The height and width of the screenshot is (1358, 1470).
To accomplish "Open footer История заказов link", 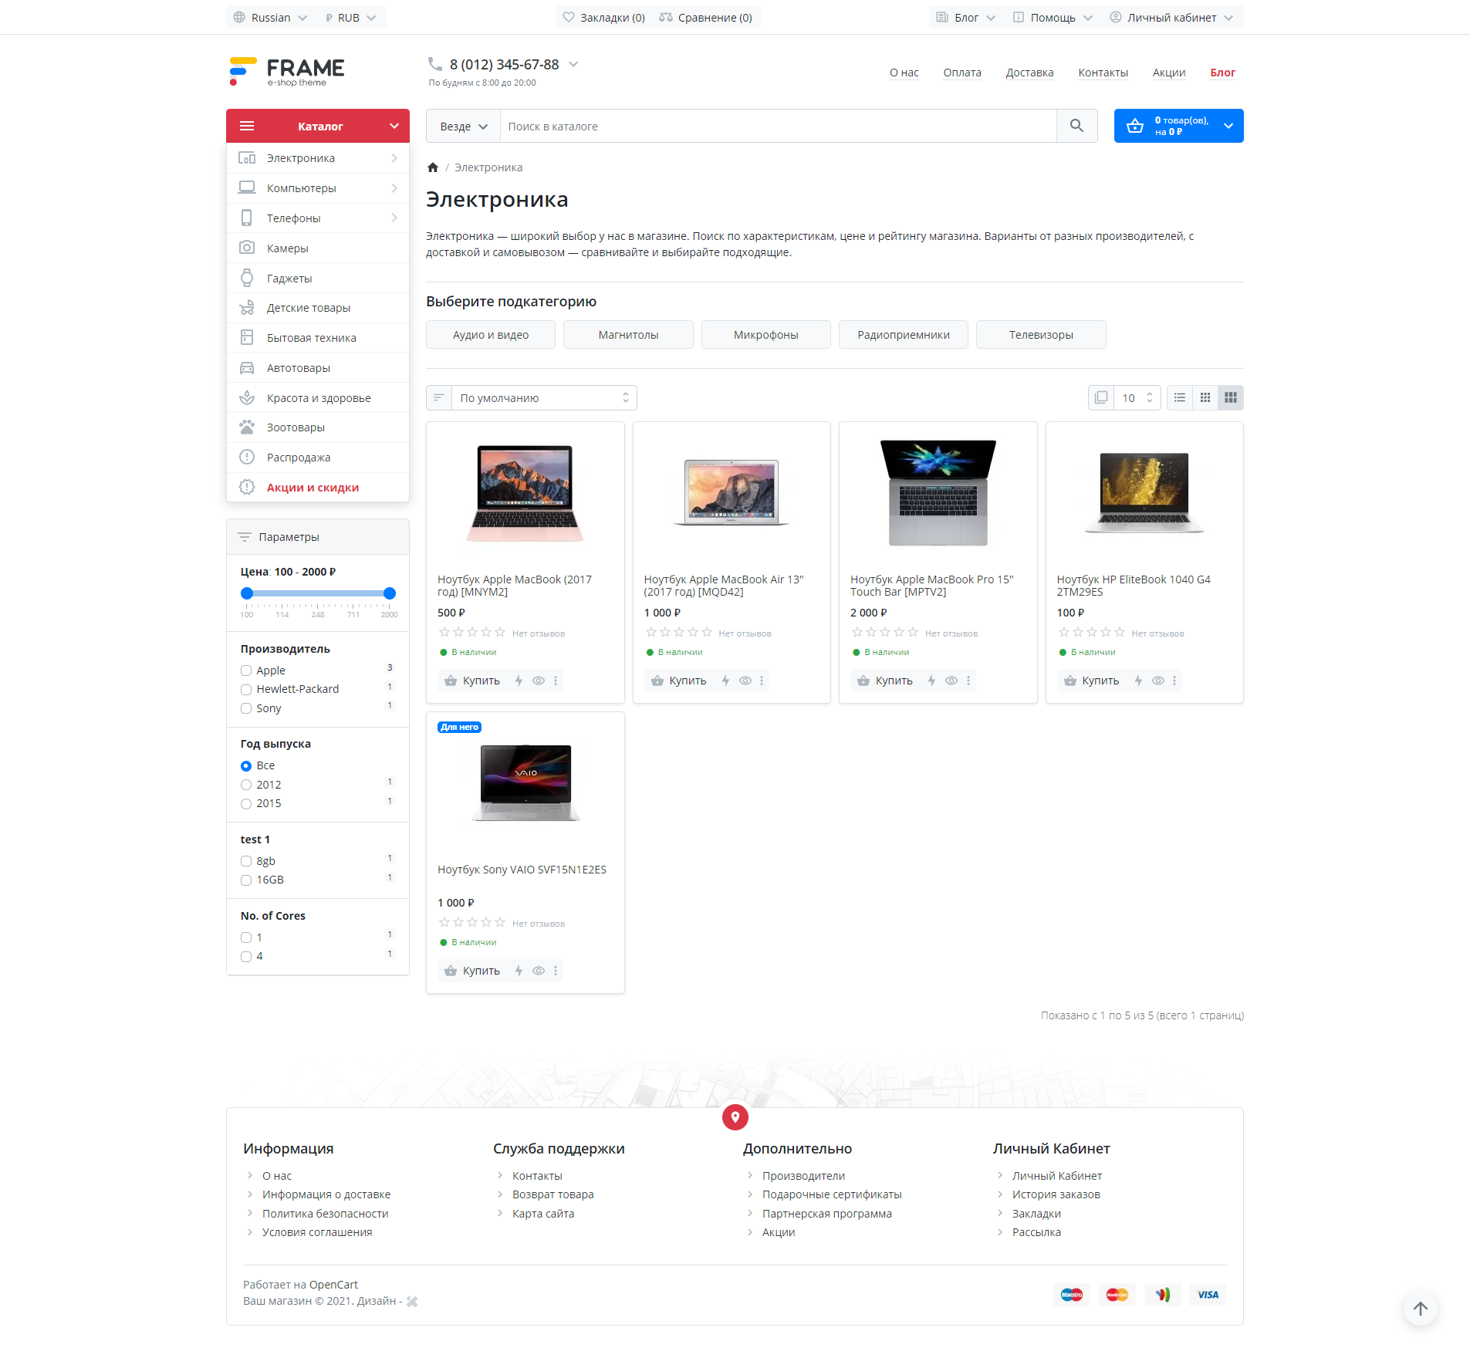I will 1056,1194.
